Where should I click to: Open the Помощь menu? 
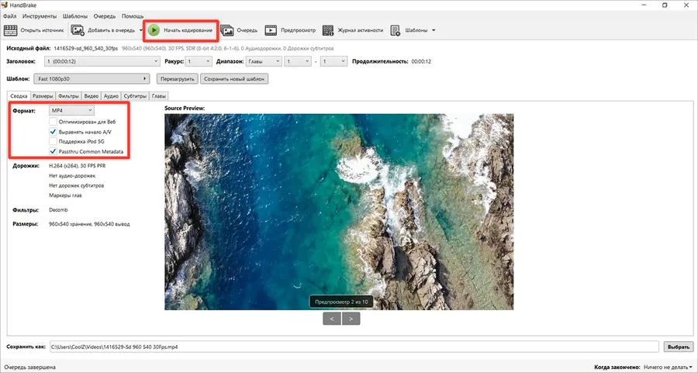click(x=133, y=16)
